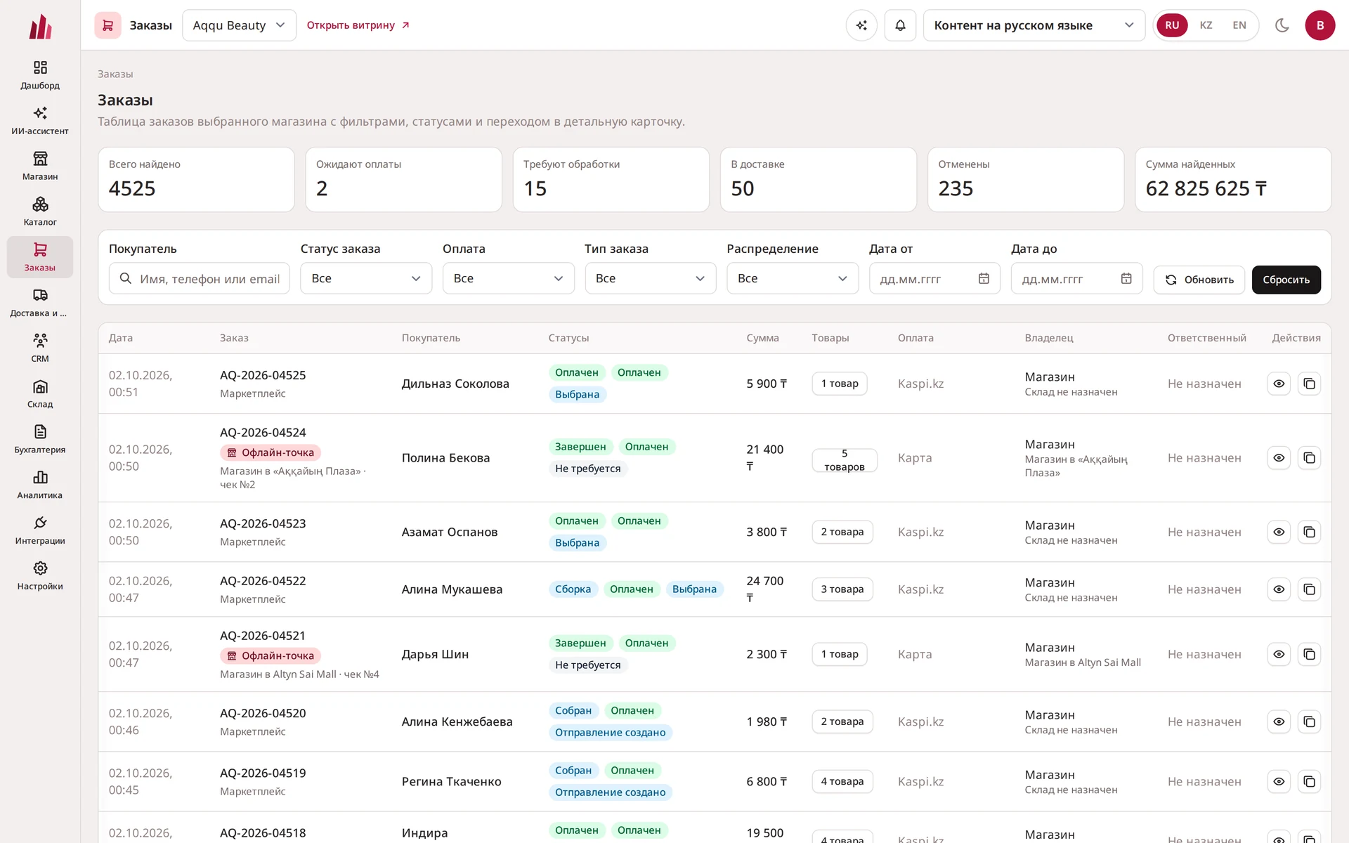Open Бухгалтерия in the sidebar
The height and width of the screenshot is (843, 1349).
coord(40,439)
